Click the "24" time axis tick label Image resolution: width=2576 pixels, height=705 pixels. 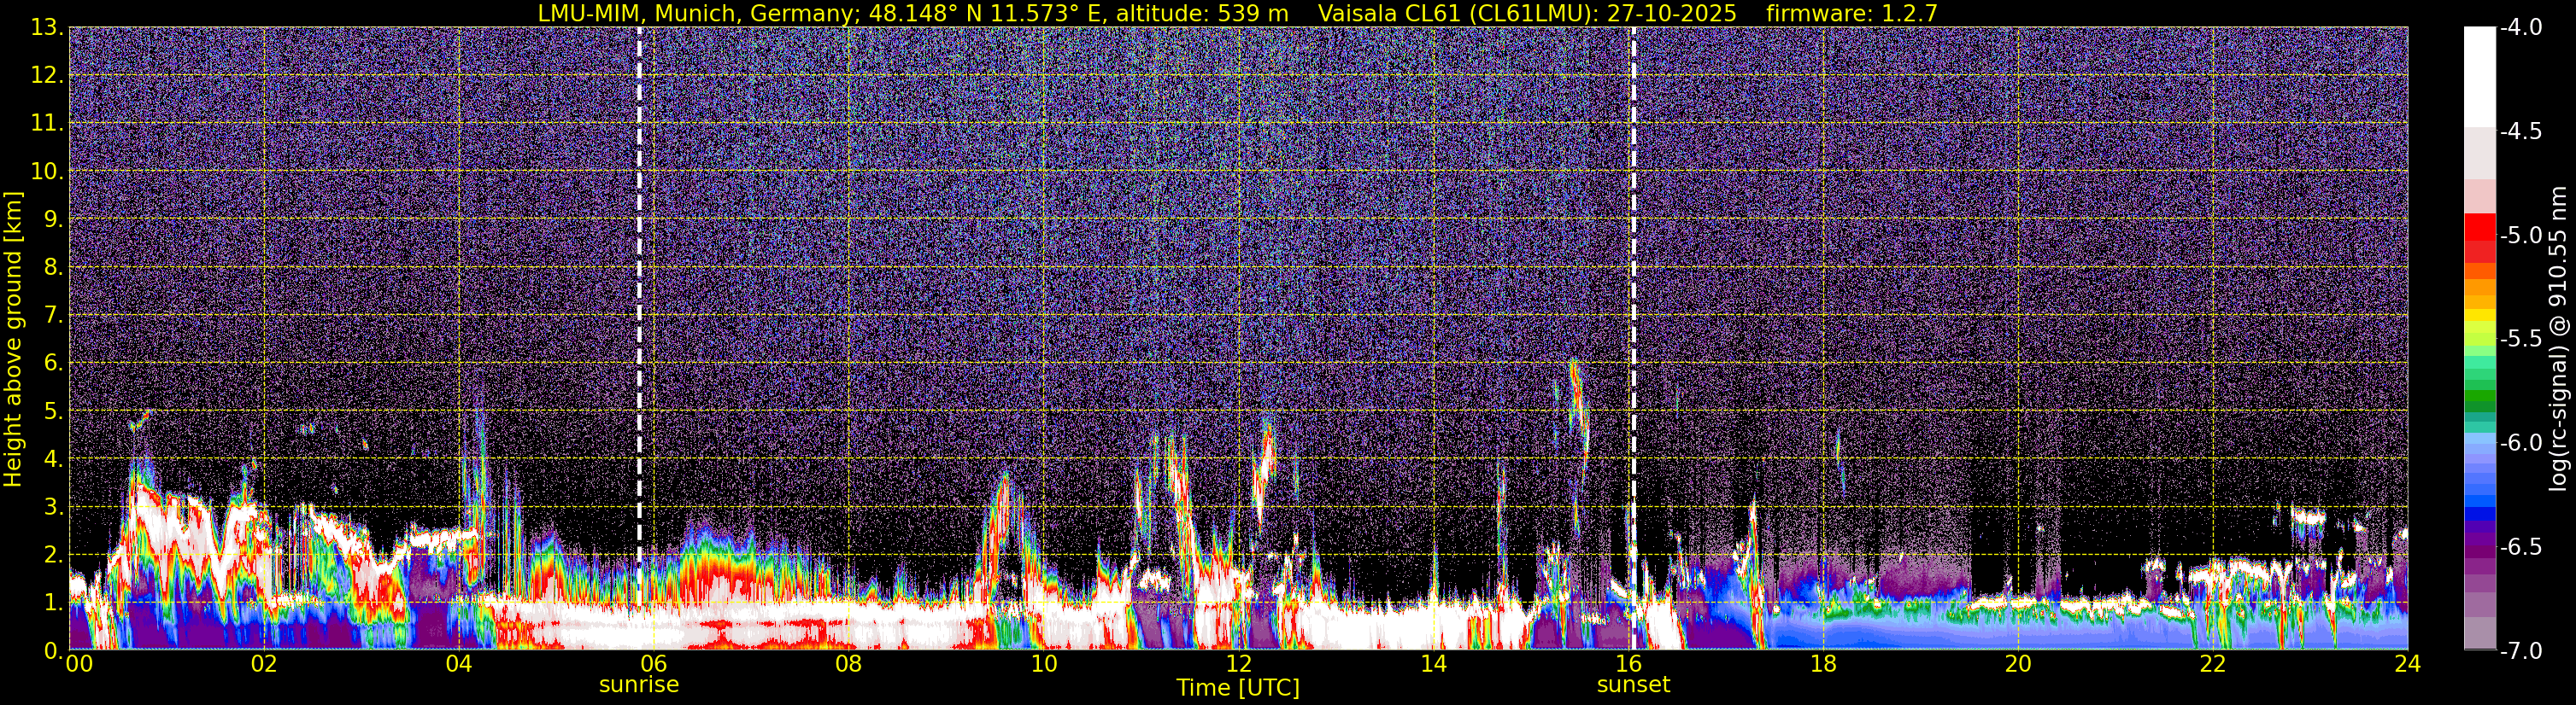point(2408,664)
